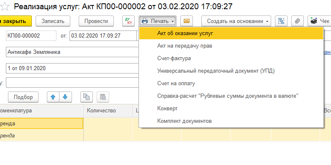Click contract field 1 от 09.01.2020
Image resolution: width=331 pixels, height=165 pixels.
72,68
